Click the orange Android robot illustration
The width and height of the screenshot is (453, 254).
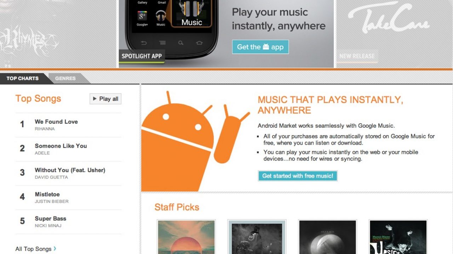tap(194, 141)
